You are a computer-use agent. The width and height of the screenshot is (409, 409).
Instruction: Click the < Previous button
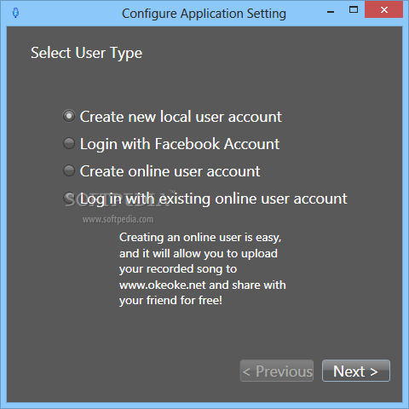[x=277, y=371]
